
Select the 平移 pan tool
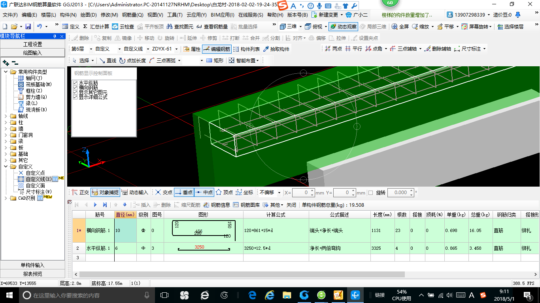coord(447,26)
